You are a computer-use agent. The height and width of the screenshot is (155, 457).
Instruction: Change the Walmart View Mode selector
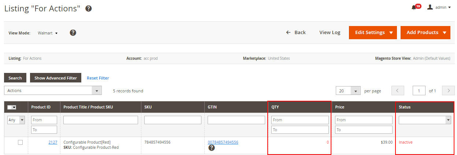tap(48, 33)
